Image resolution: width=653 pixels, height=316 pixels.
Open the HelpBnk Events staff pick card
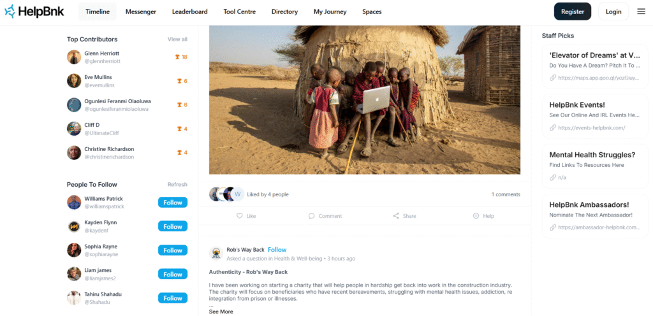point(595,116)
